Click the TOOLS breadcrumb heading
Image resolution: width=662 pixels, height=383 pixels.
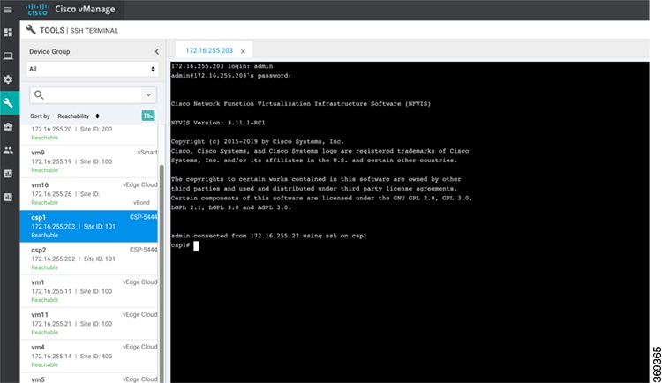[x=52, y=30]
